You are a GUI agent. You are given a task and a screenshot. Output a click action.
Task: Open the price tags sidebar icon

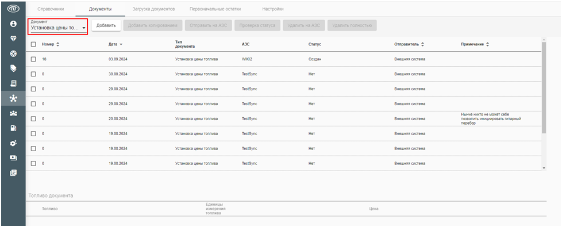click(13, 68)
